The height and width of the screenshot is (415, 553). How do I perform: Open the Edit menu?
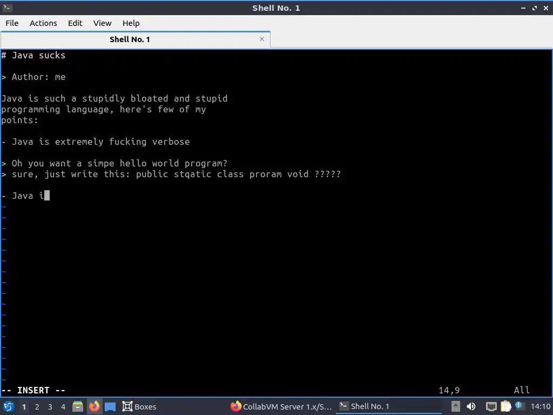[75, 23]
